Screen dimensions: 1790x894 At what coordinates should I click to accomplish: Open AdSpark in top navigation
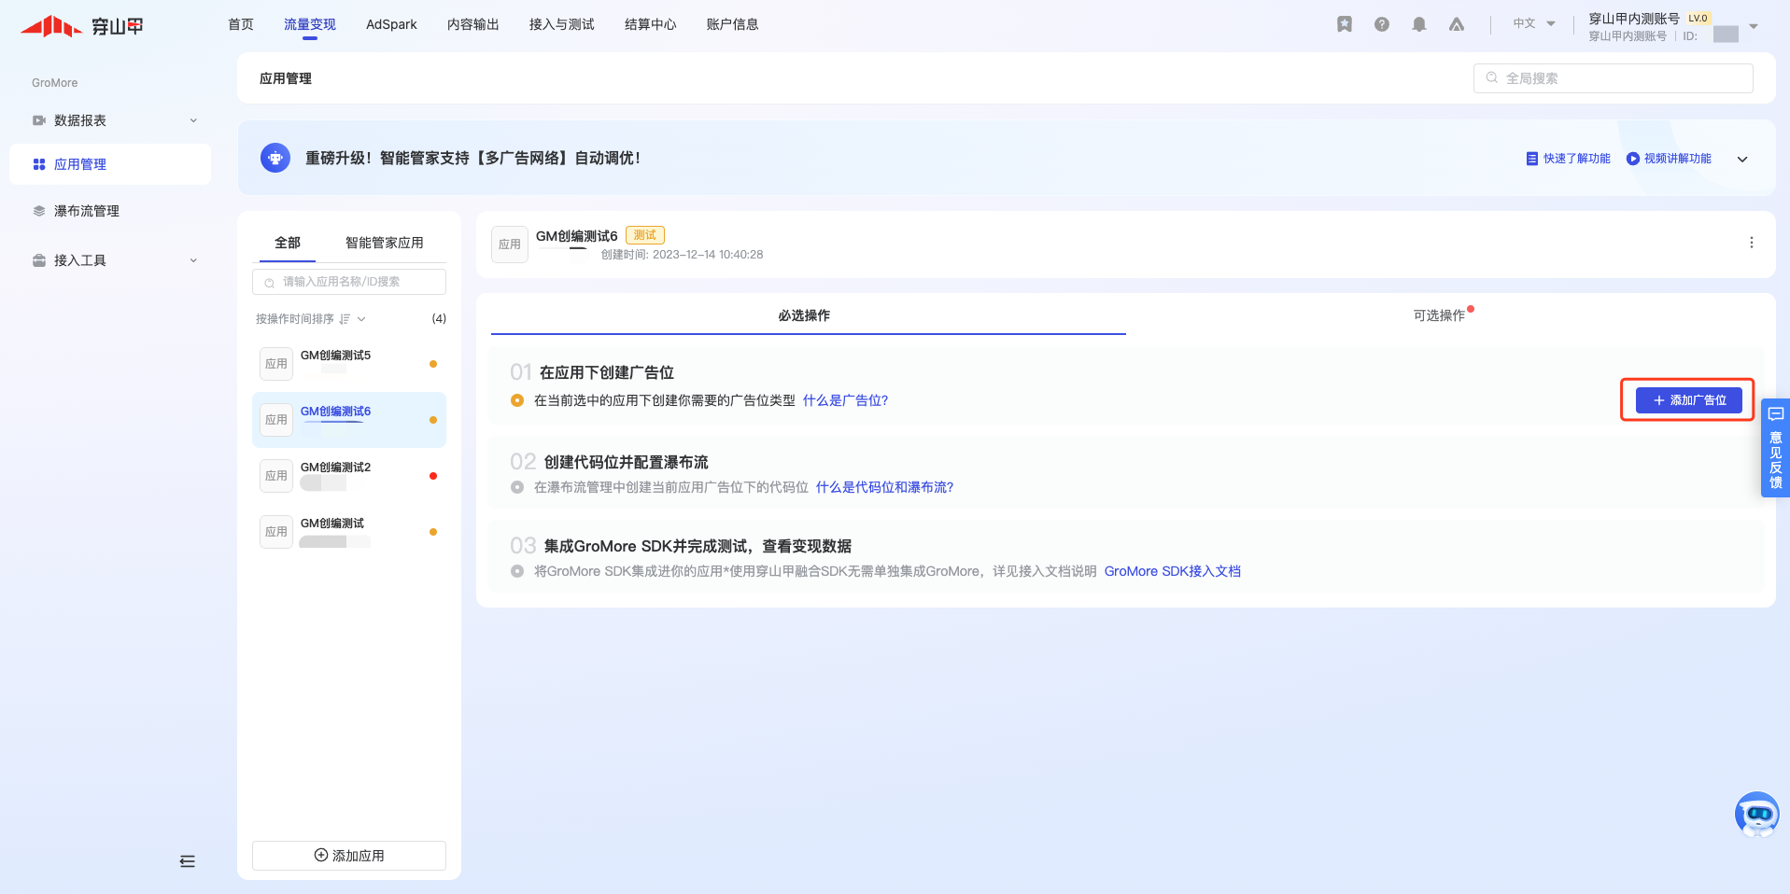click(x=391, y=24)
